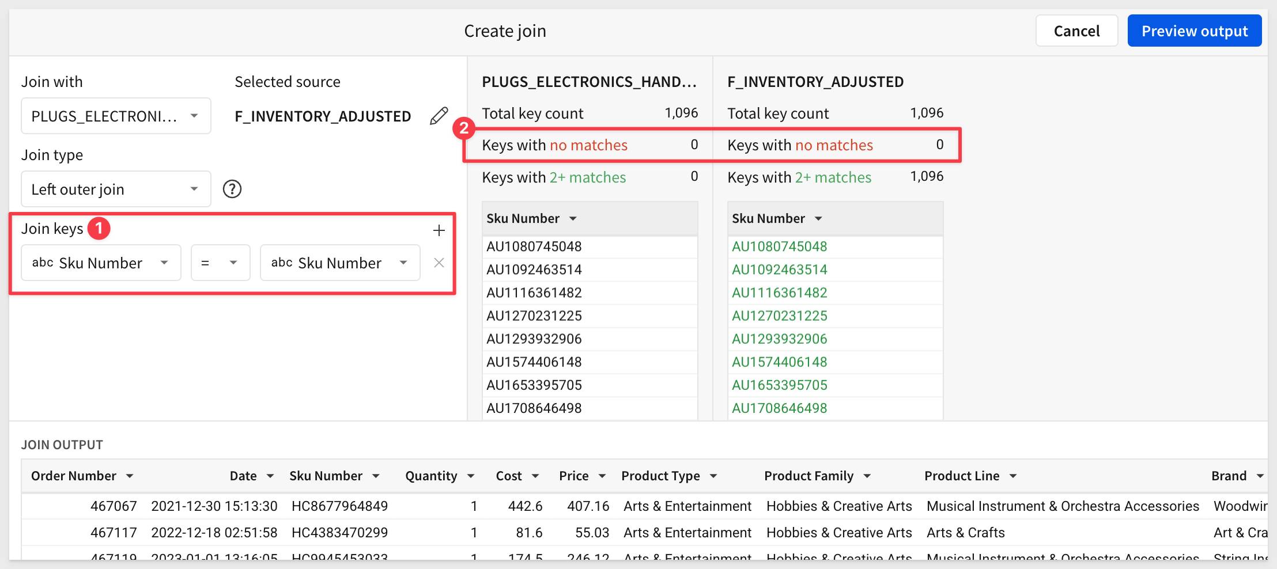Open Sku Number column menu in F_INVENTORY_ADJUSTED
This screenshot has height=569, width=1277.
tap(818, 219)
